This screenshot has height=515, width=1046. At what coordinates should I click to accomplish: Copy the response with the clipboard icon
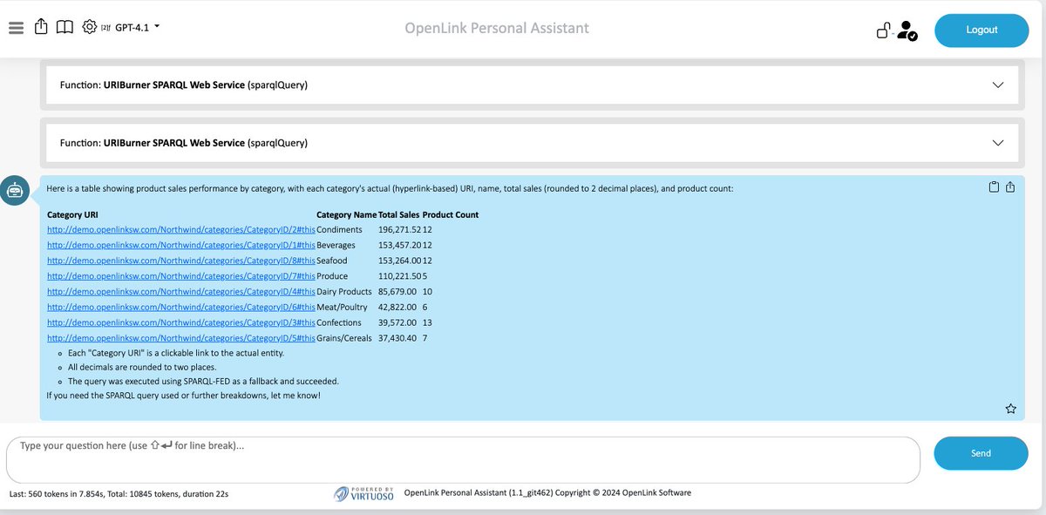[994, 186]
